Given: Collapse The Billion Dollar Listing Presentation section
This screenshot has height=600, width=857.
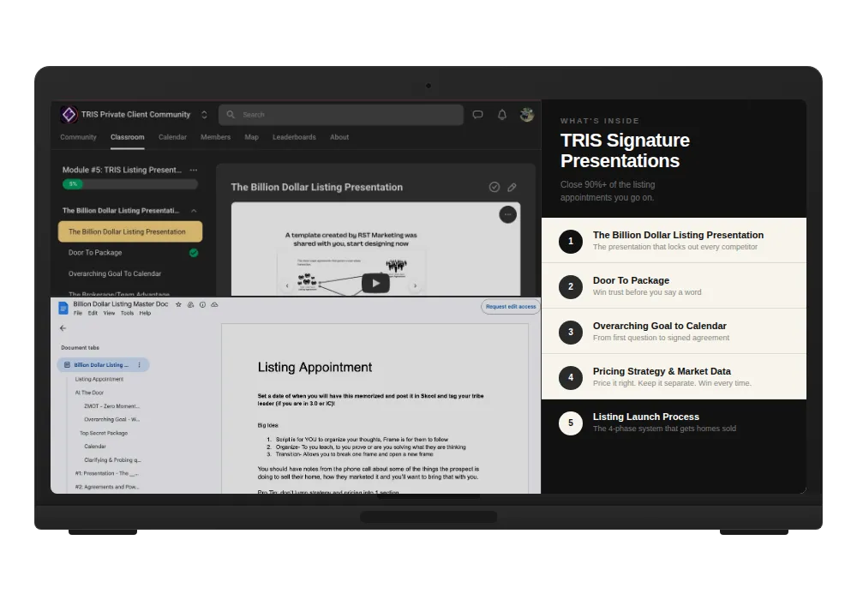Looking at the screenshot, I should point(194,211).
